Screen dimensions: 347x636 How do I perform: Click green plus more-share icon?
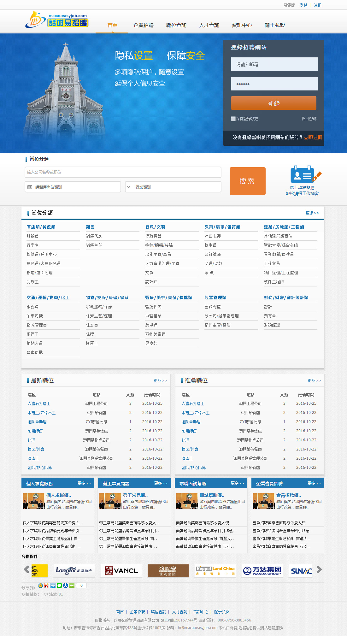coord(72,586)
